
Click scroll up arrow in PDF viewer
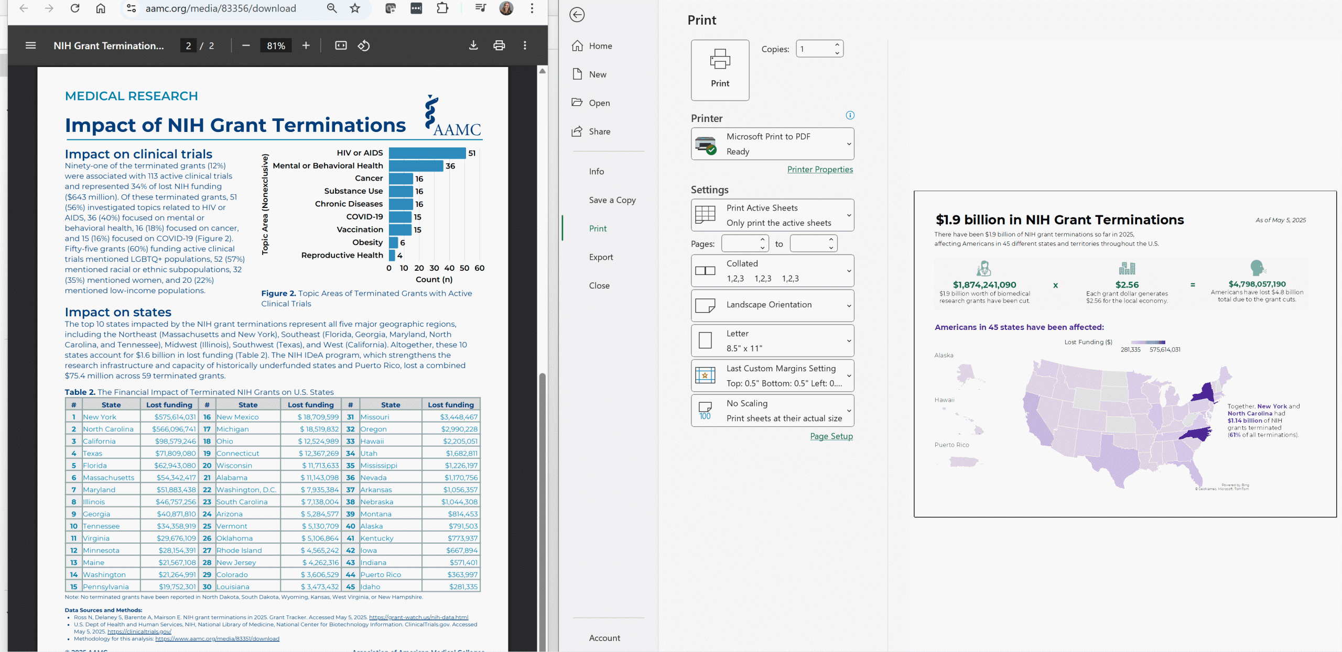pos(543,71)
